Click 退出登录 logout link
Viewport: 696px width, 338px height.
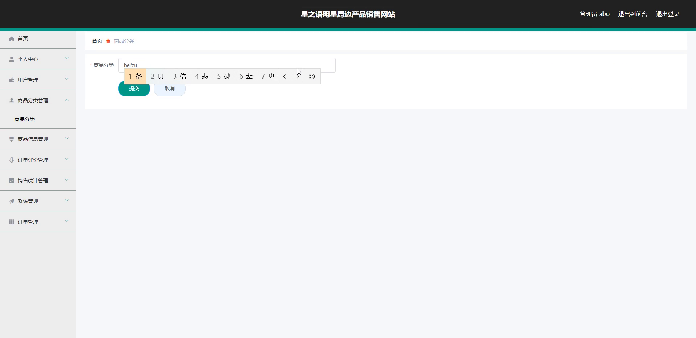(x=668, y=14)
